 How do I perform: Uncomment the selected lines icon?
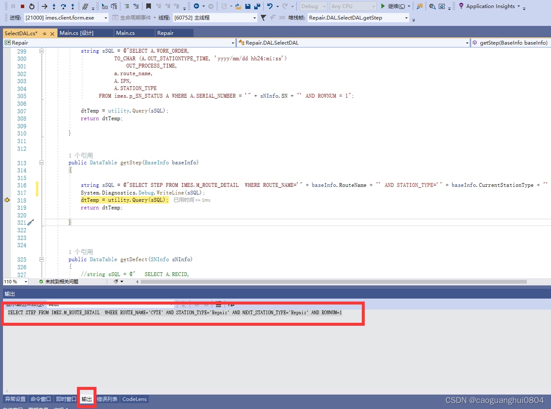(x=136, y=6)
